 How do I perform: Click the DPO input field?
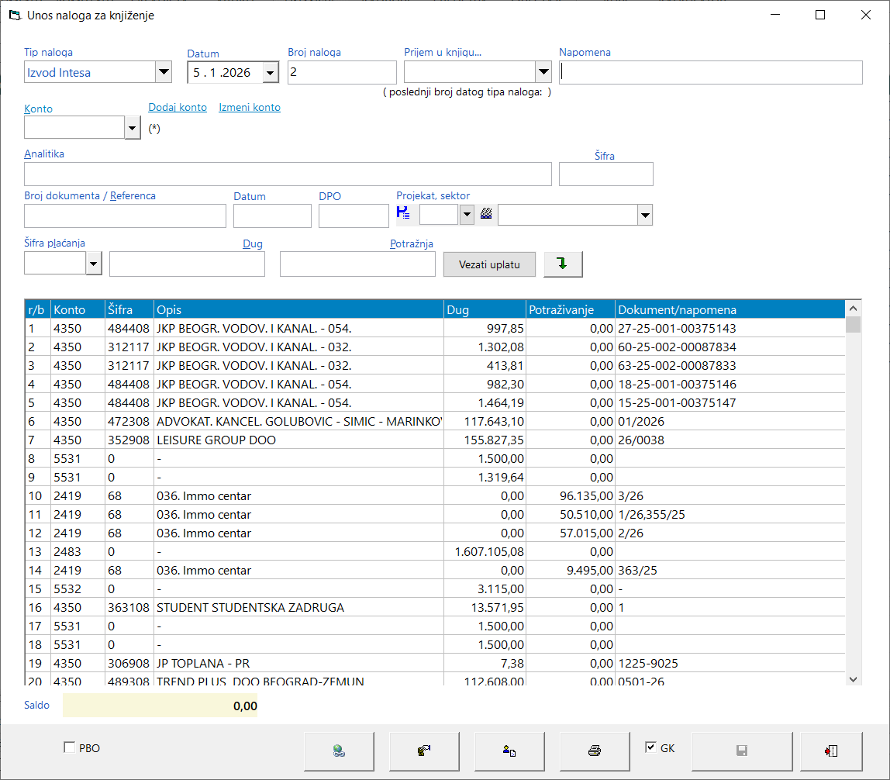(x=354, y=216)
